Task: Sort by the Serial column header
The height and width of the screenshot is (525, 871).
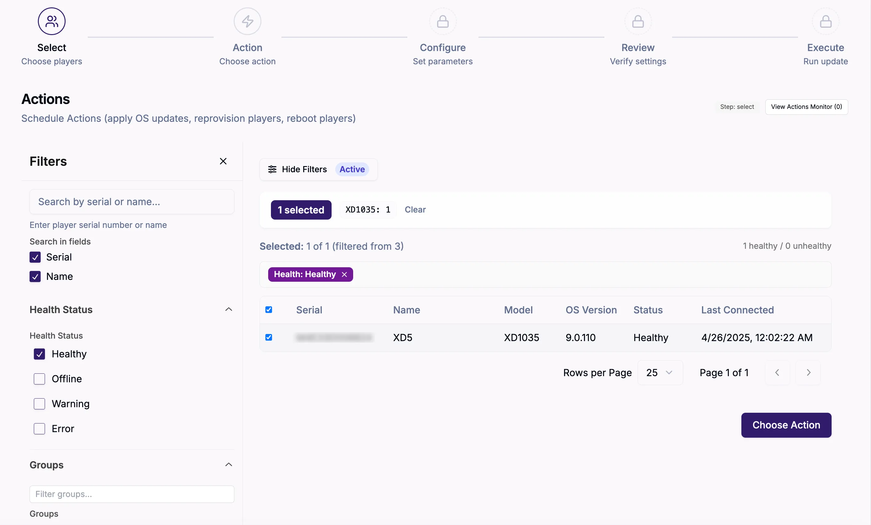Action: point(309,310)
